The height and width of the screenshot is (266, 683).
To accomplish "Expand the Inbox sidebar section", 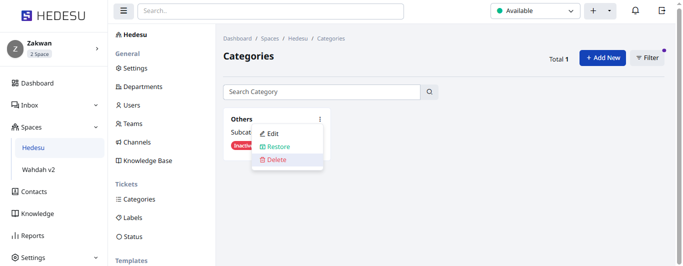I will click(96, 105).
